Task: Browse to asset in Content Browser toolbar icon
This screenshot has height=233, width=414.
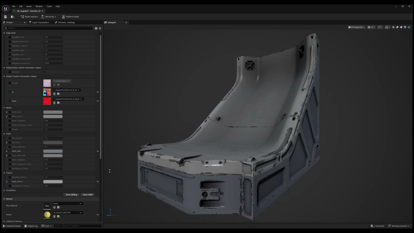Action: coord(12,17)
